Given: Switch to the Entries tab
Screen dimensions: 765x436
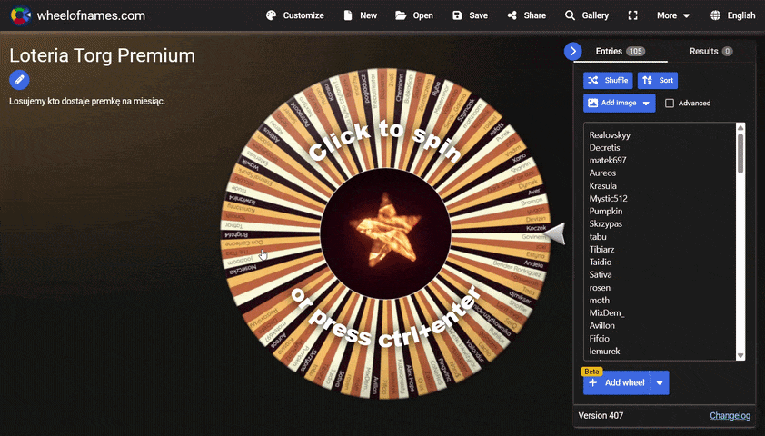Looking at the screenshot, I should pos(621,51).
